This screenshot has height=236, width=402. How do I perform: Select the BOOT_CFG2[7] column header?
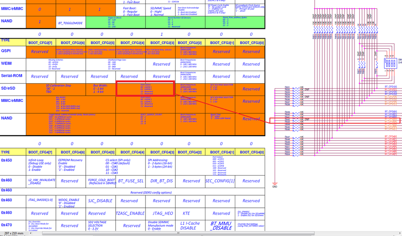[x=41, y=43]
